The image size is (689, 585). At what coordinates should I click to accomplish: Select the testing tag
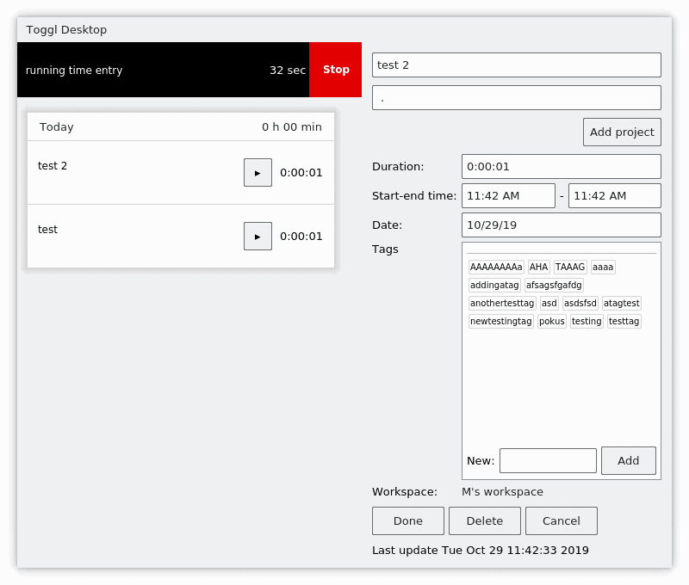pos(587,321)
